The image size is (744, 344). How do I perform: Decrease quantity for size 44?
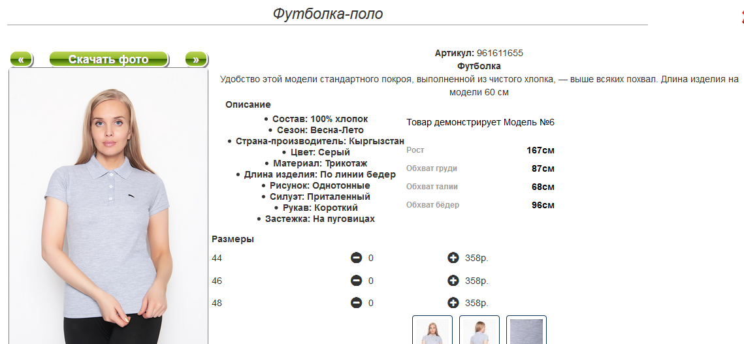[x=357, y=258]
